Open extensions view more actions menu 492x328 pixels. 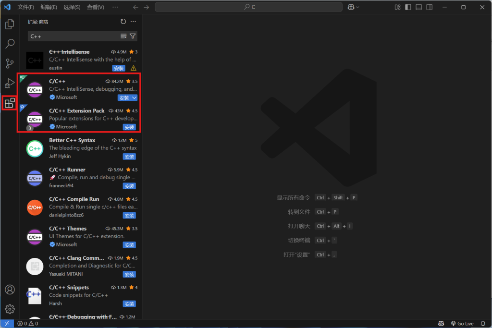[134, 22]
